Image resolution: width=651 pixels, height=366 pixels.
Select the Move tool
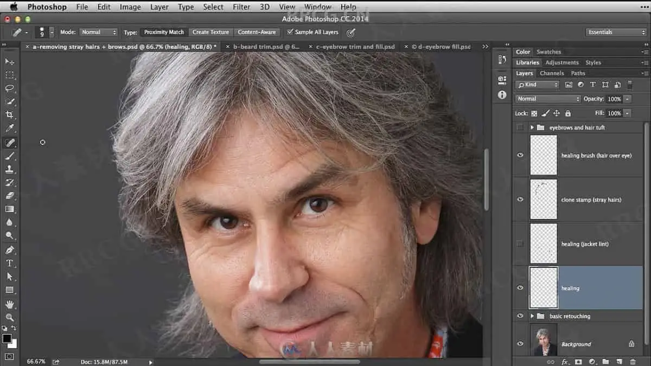click(x=9, y=61)
